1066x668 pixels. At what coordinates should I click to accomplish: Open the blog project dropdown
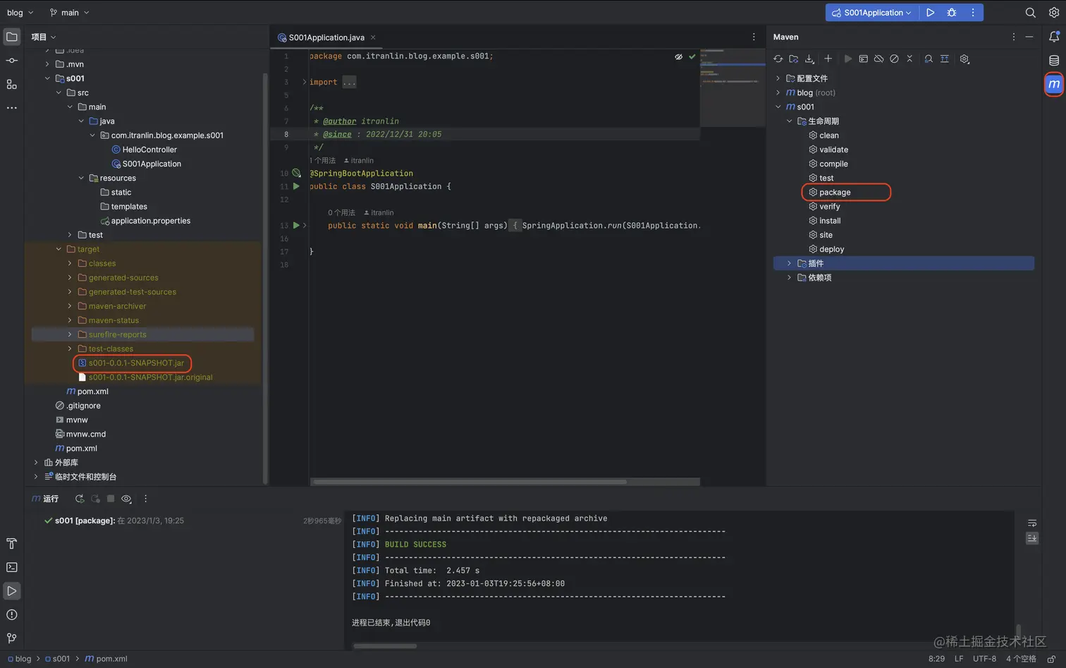[20, 13]
